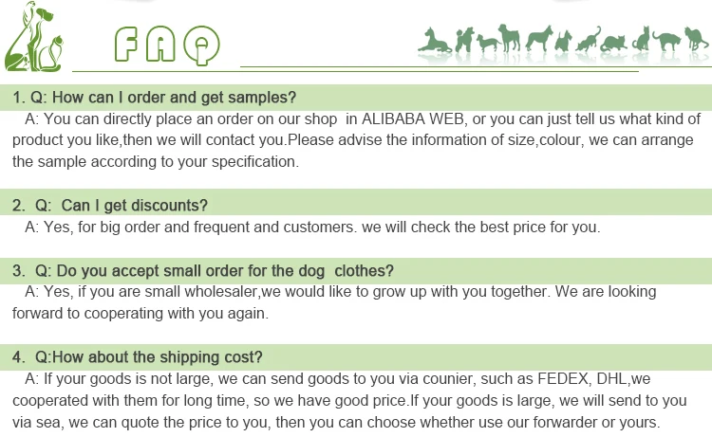
Task: Select the FAQ heading letter Q
Action: pos(201,45)
